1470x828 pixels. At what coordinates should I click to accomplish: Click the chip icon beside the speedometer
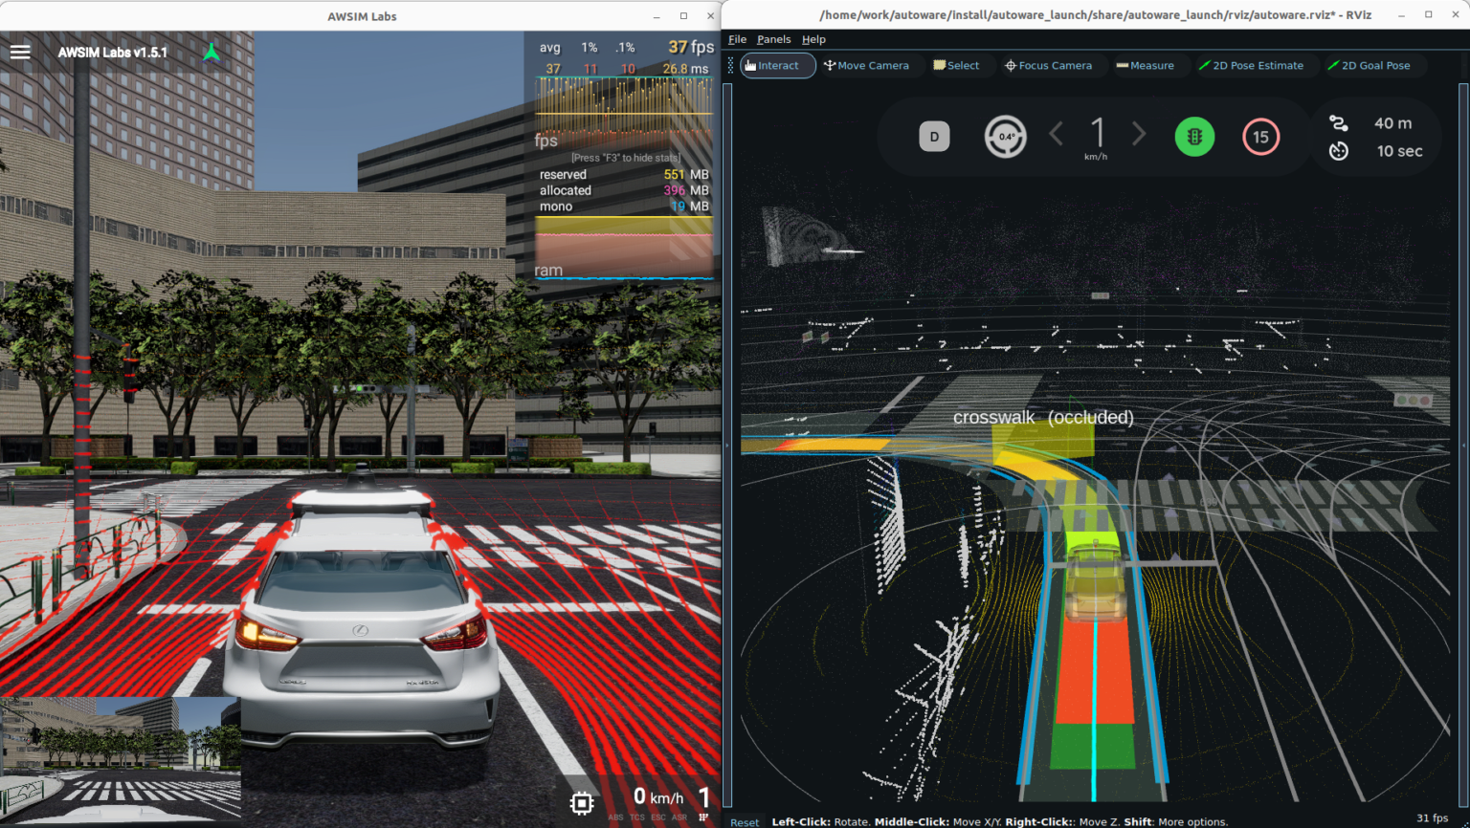582,803
